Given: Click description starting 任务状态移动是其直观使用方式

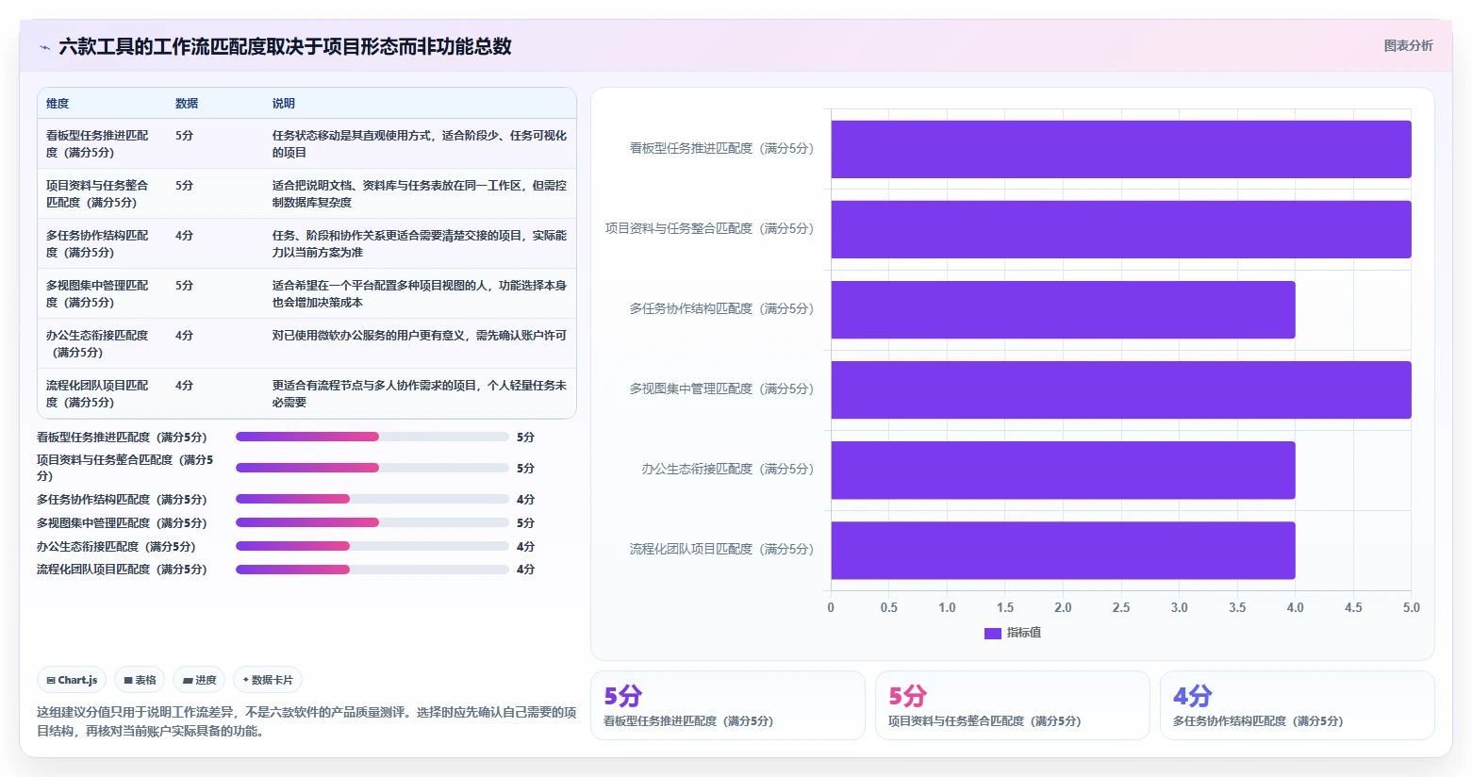Looking at the screenshot, I should coord(420,143).
